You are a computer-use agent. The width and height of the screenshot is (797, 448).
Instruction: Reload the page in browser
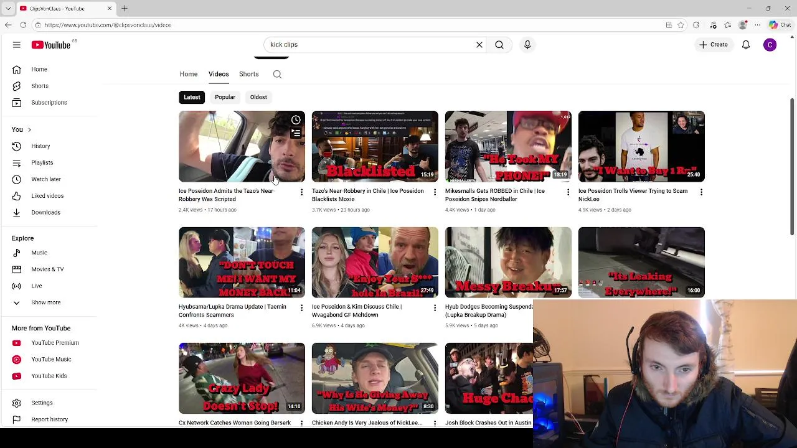[23, 25]
